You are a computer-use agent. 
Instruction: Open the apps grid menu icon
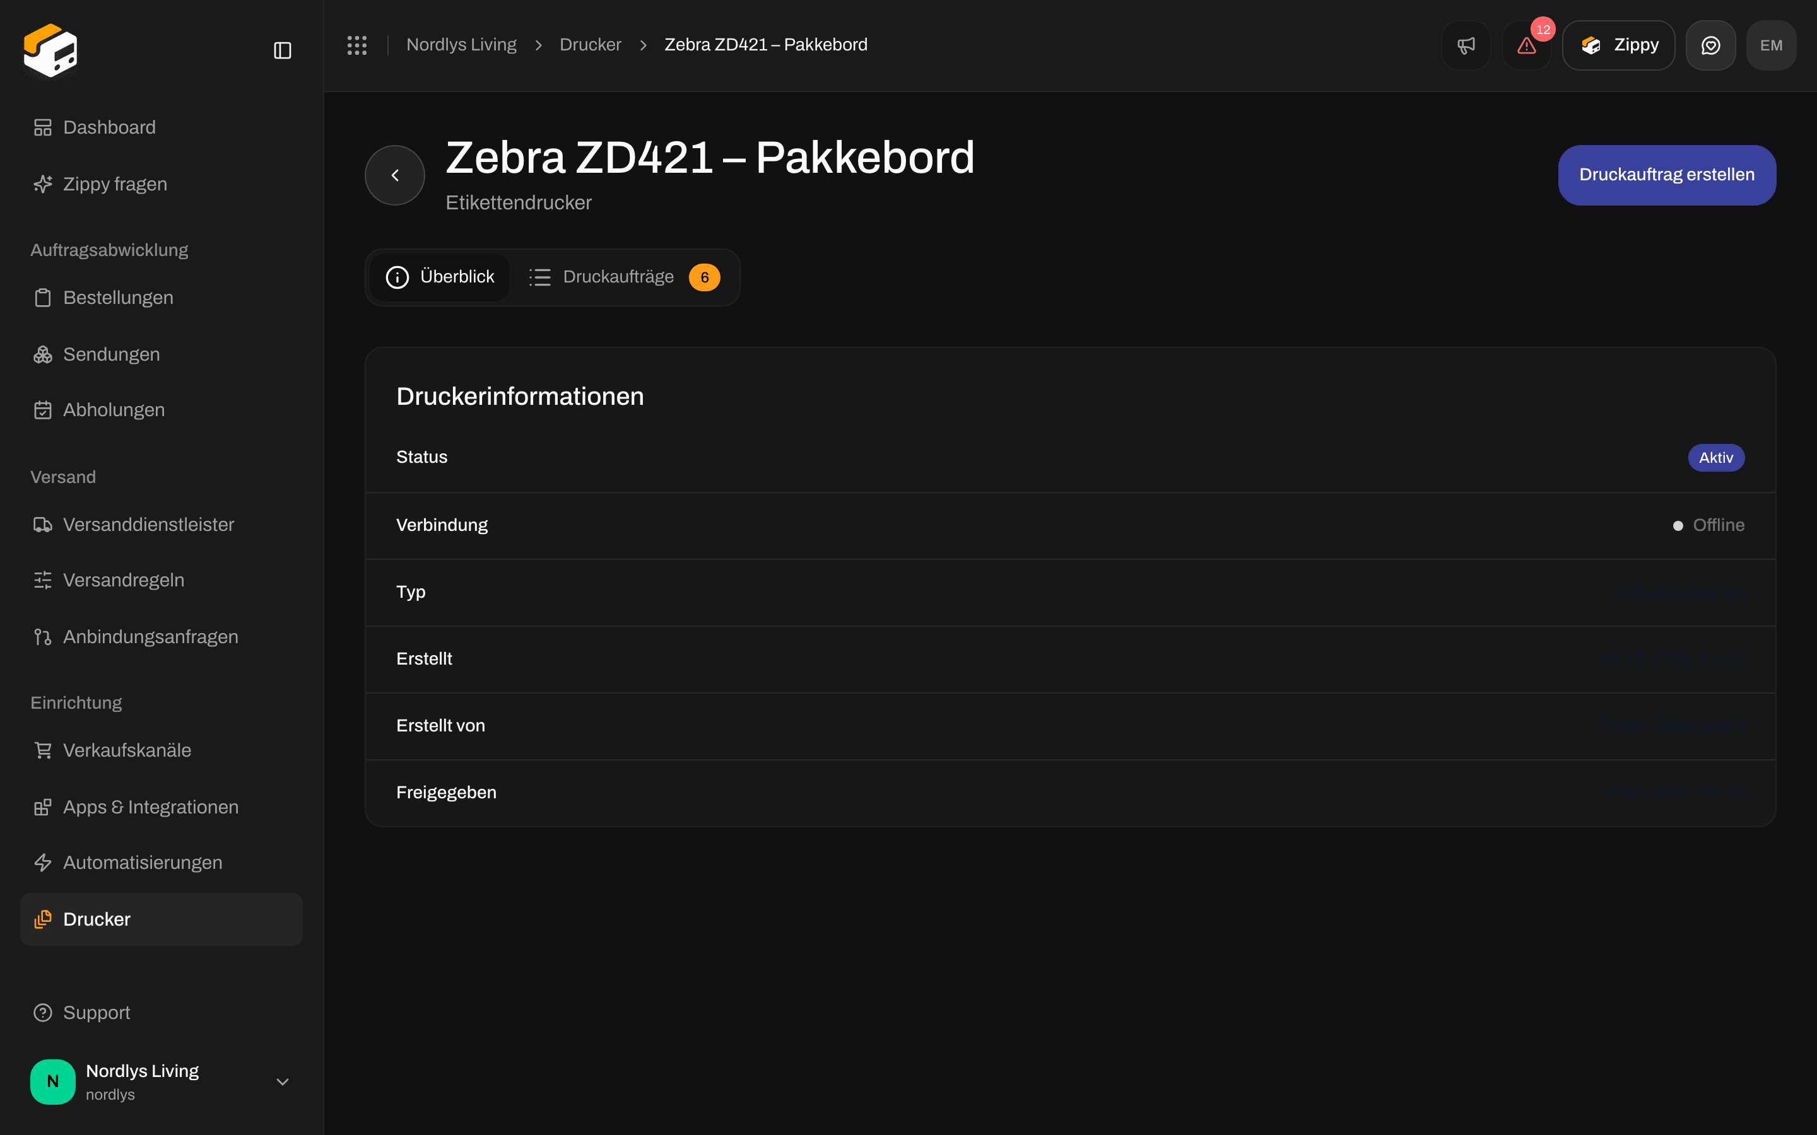pyautogui.click(x=357, y=45)
